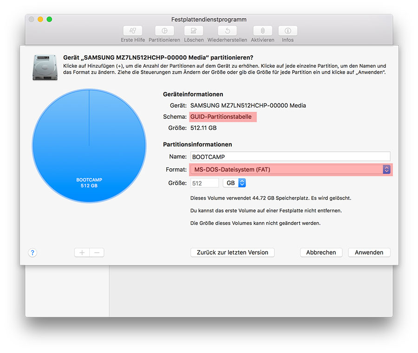Click the Abbrechen button
Screen dimensions: 418x353
pyautogui.click(x=321, y=252)
